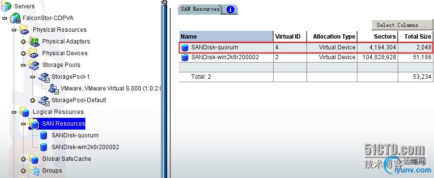434x178 pixels.
Task: Select Physical Adapters tree label
Action: point(66,42)
